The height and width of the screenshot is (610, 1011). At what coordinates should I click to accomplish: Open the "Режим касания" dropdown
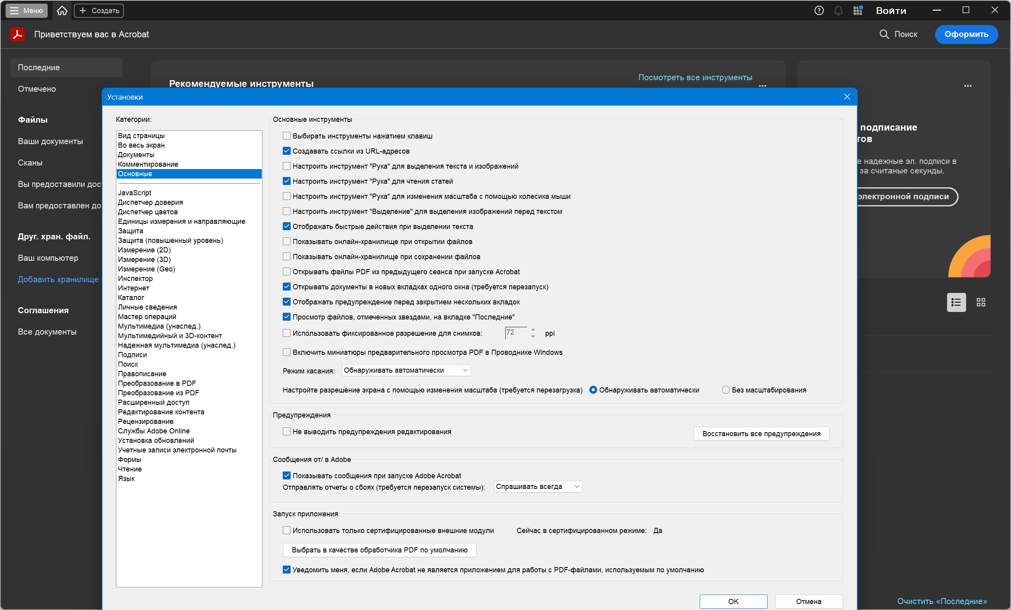click(x=406, y=370)
